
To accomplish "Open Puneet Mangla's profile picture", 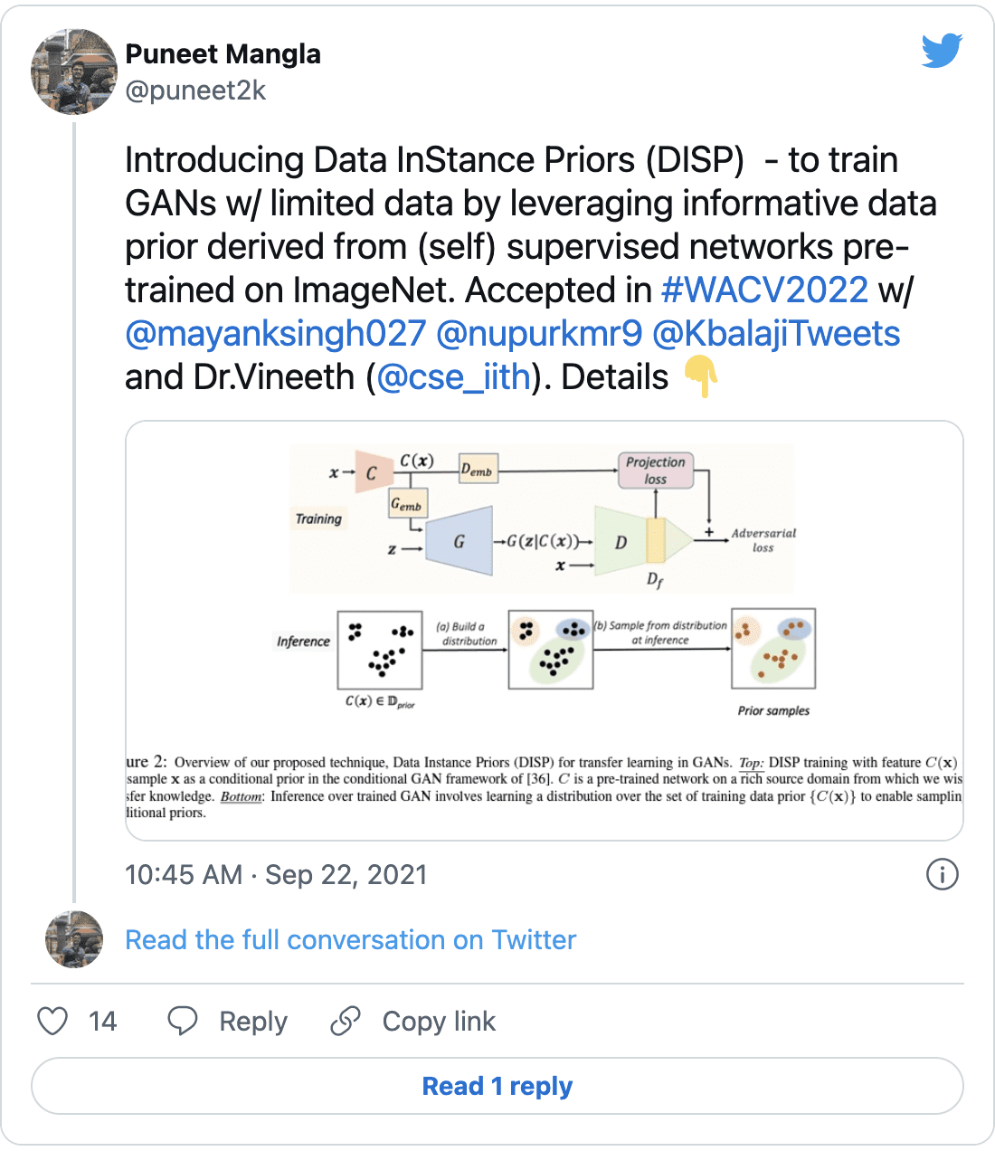I will (x=74, y=71).
